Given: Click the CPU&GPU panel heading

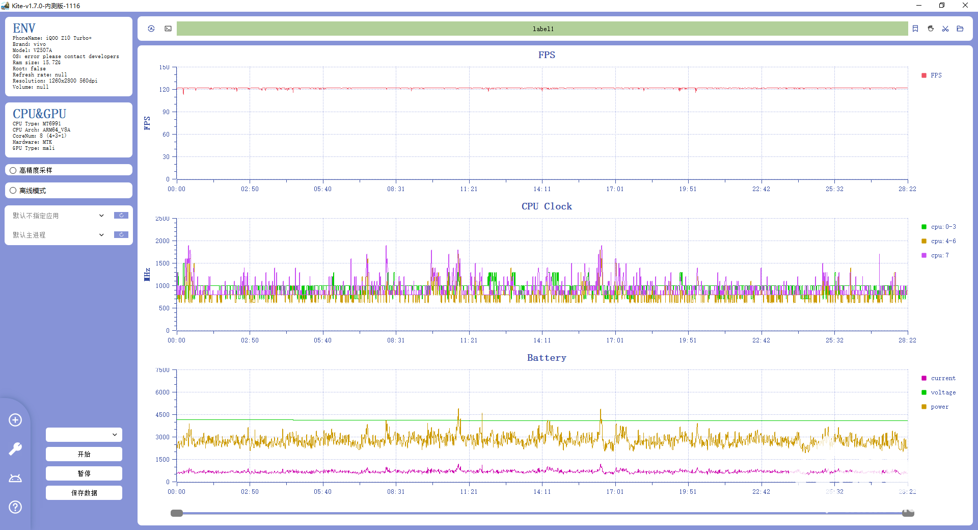Looking at the screenshot, I should coord(39,114).
